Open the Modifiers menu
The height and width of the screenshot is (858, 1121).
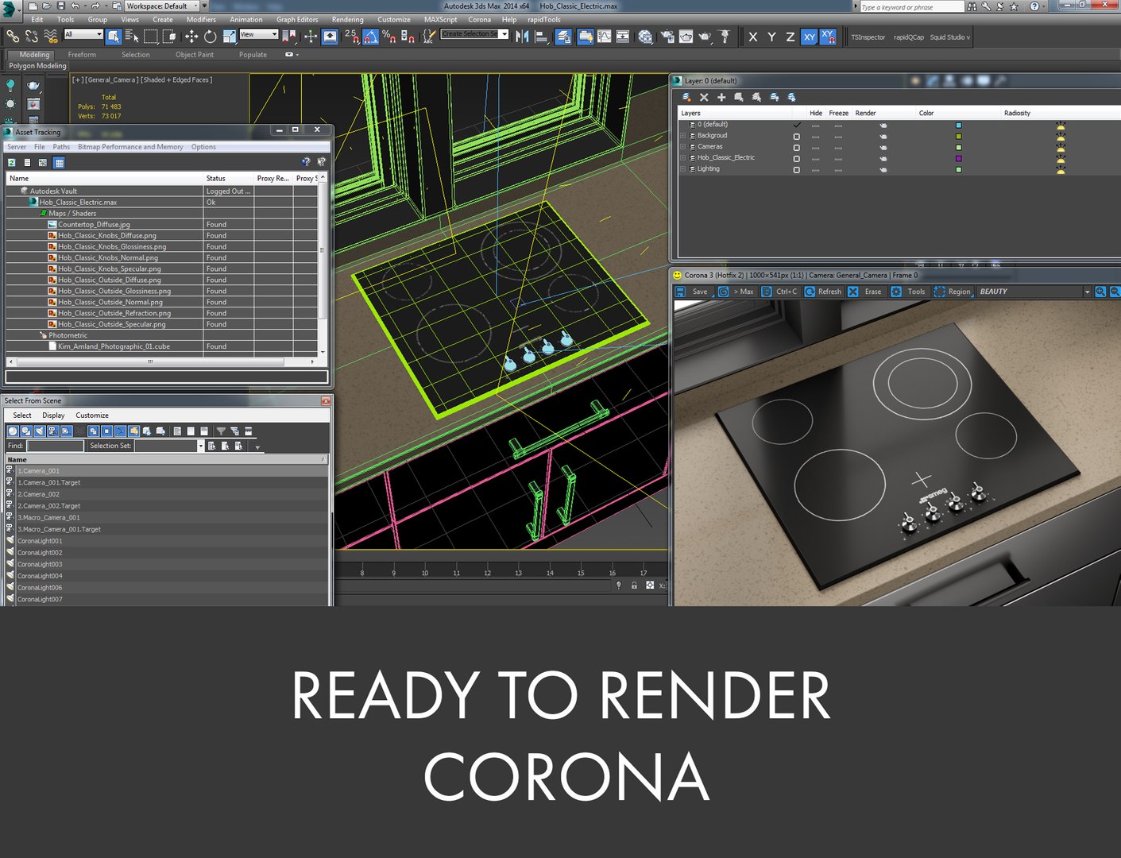[201, 20]
